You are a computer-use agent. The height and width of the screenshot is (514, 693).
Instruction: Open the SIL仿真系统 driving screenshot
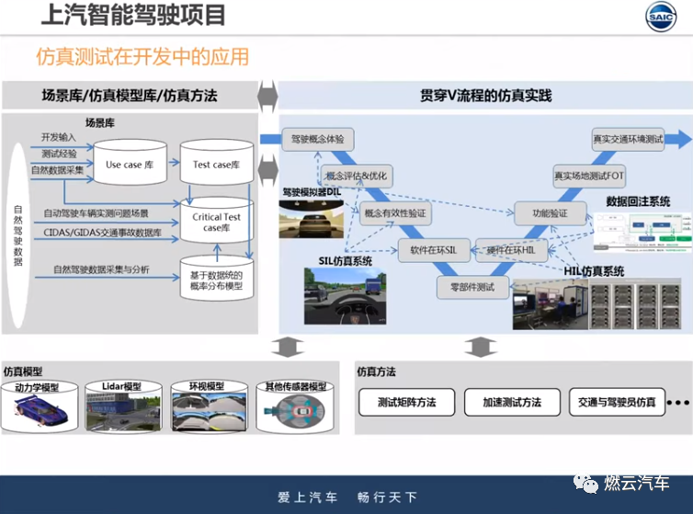pyautogui.click(x=345, y=296)
